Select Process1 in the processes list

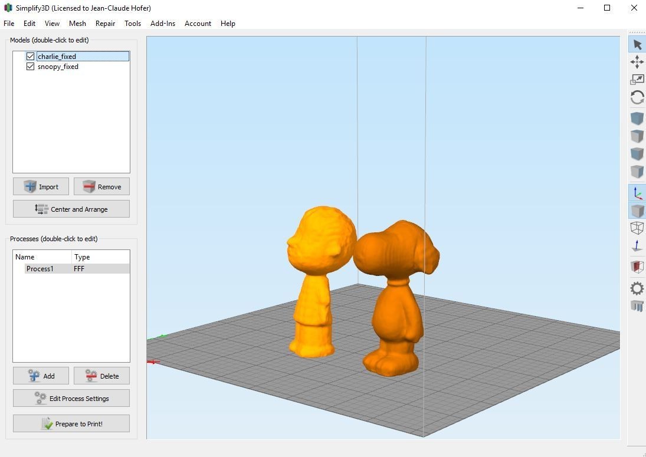click(40, 268)
